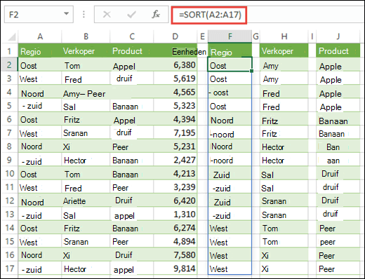This screenshot has width=365, height=279.
Task: Click cell with value 3,239
Action: pos(175,186)
